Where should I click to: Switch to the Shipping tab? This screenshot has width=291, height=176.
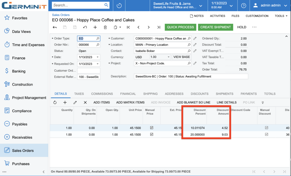(150, 94)
